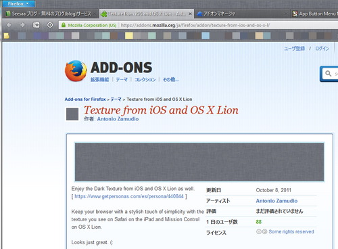
Task: Close the Texture from iOS tab
Action: (x=190, y=14)
